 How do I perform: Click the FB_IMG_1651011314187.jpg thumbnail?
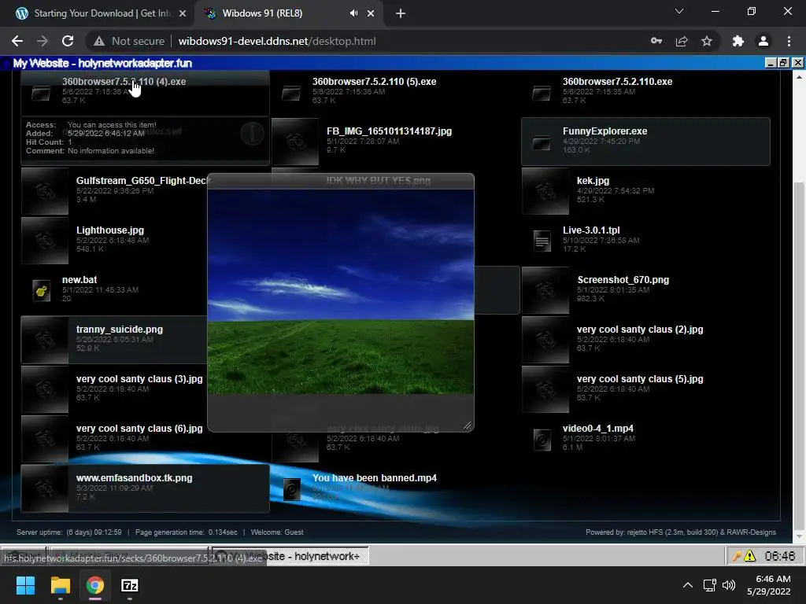pyautogui.click(x=295, y=142)
